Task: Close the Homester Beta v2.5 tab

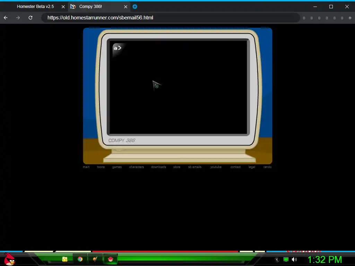Action: coord(63,7)
